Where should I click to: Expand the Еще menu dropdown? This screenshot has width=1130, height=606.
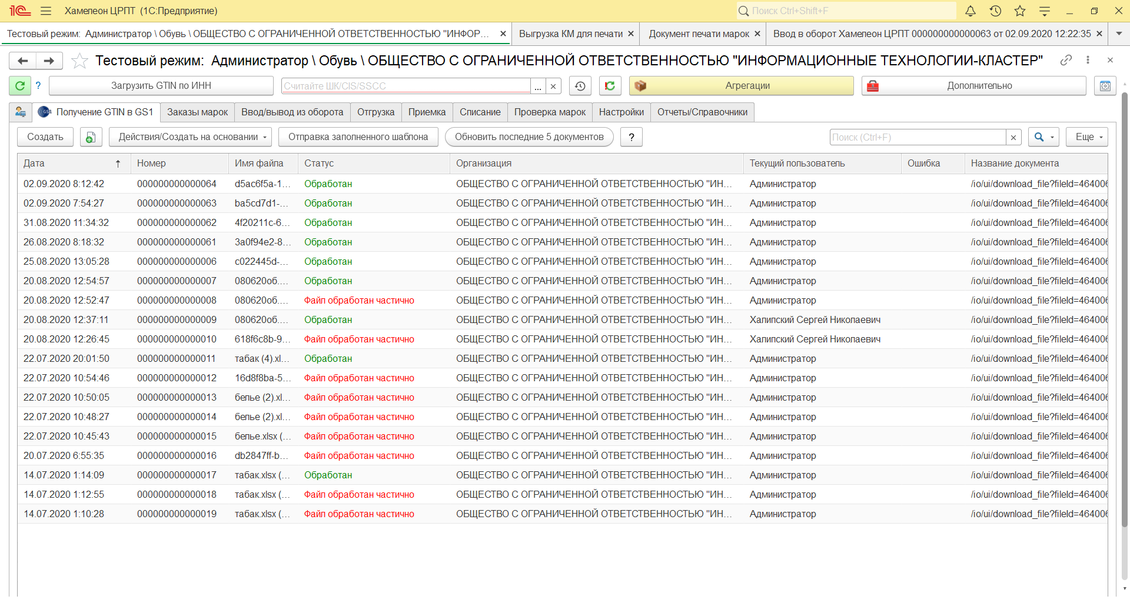point(1086,137)
